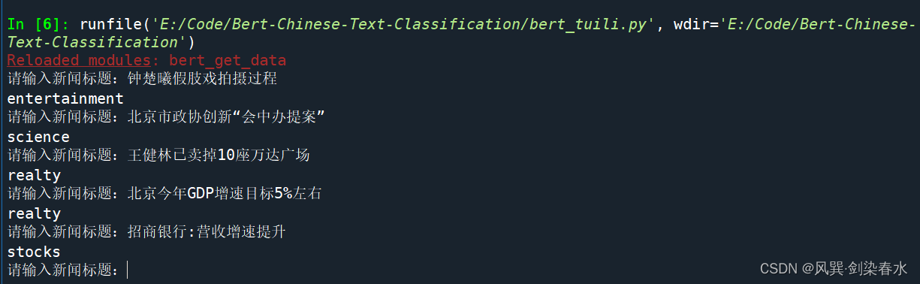
Task: Click the wrapped Text-Classification path on the second line
Action: coord(97,44)
